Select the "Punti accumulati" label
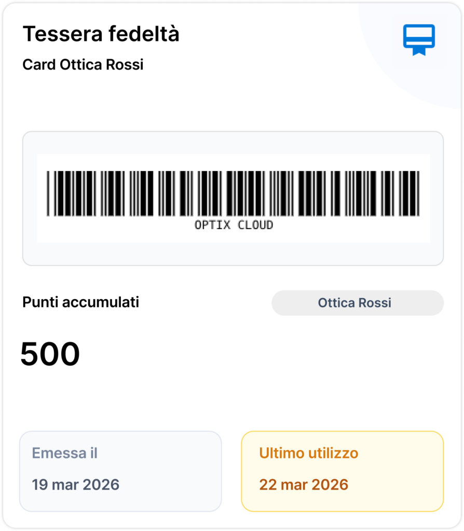This screenshot has height=531, width=464. tap(80, 302)
